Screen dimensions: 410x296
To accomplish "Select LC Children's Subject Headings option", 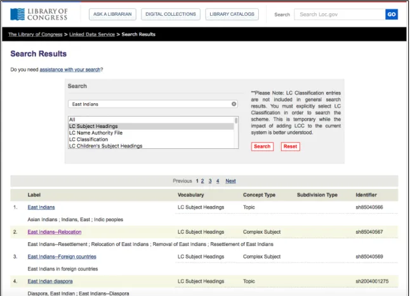I will 151,146.
